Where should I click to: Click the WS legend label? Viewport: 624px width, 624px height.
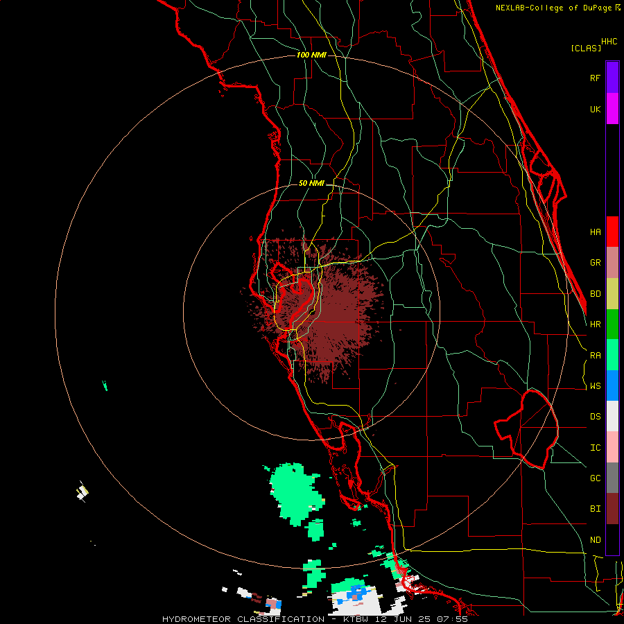(x=595, y=386)
